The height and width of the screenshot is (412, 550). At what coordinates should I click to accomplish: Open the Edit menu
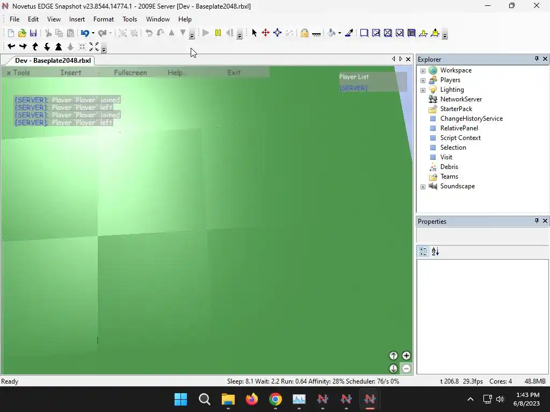[x=33, y=19]
